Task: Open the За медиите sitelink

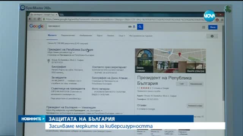Action: point(59,77)
